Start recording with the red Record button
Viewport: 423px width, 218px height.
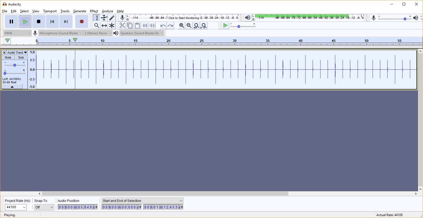point(81,22)
